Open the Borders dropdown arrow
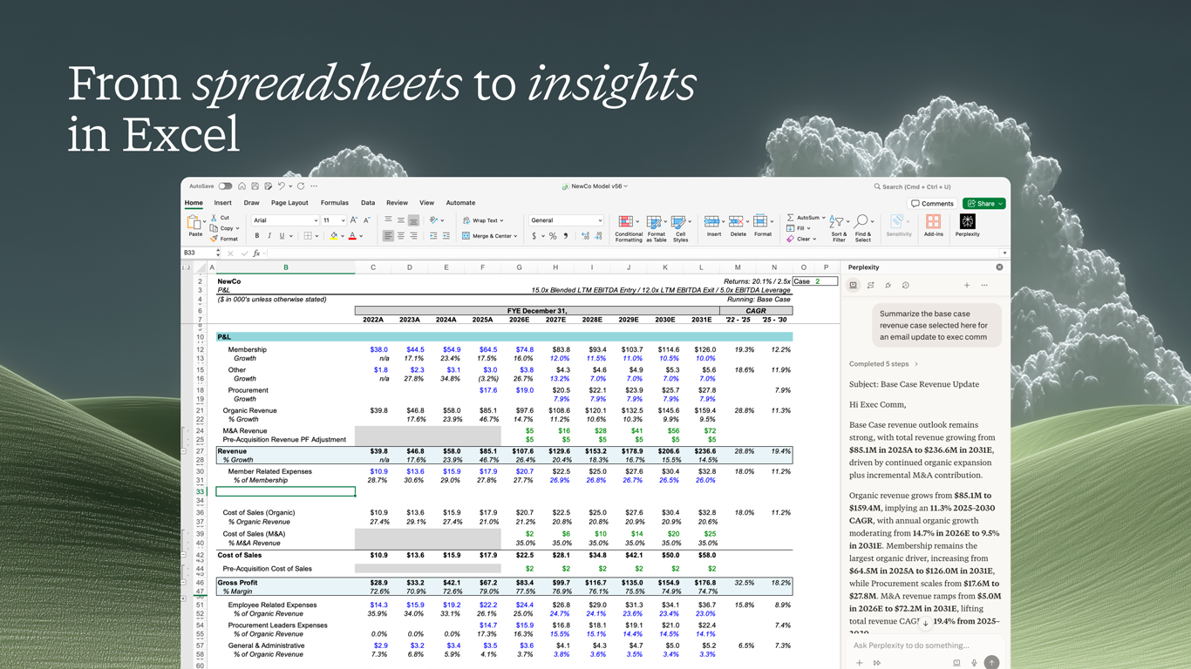The height and width of the screenshot is (669, 1191). (318, 236)
